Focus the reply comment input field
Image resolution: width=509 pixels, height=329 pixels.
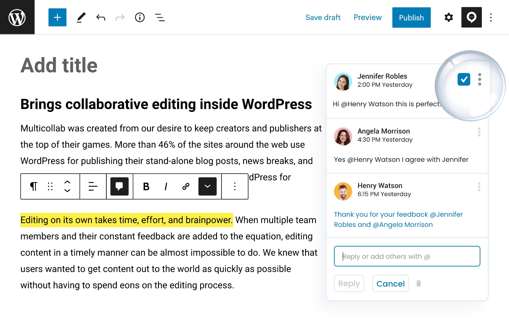[x=407, y=256]
